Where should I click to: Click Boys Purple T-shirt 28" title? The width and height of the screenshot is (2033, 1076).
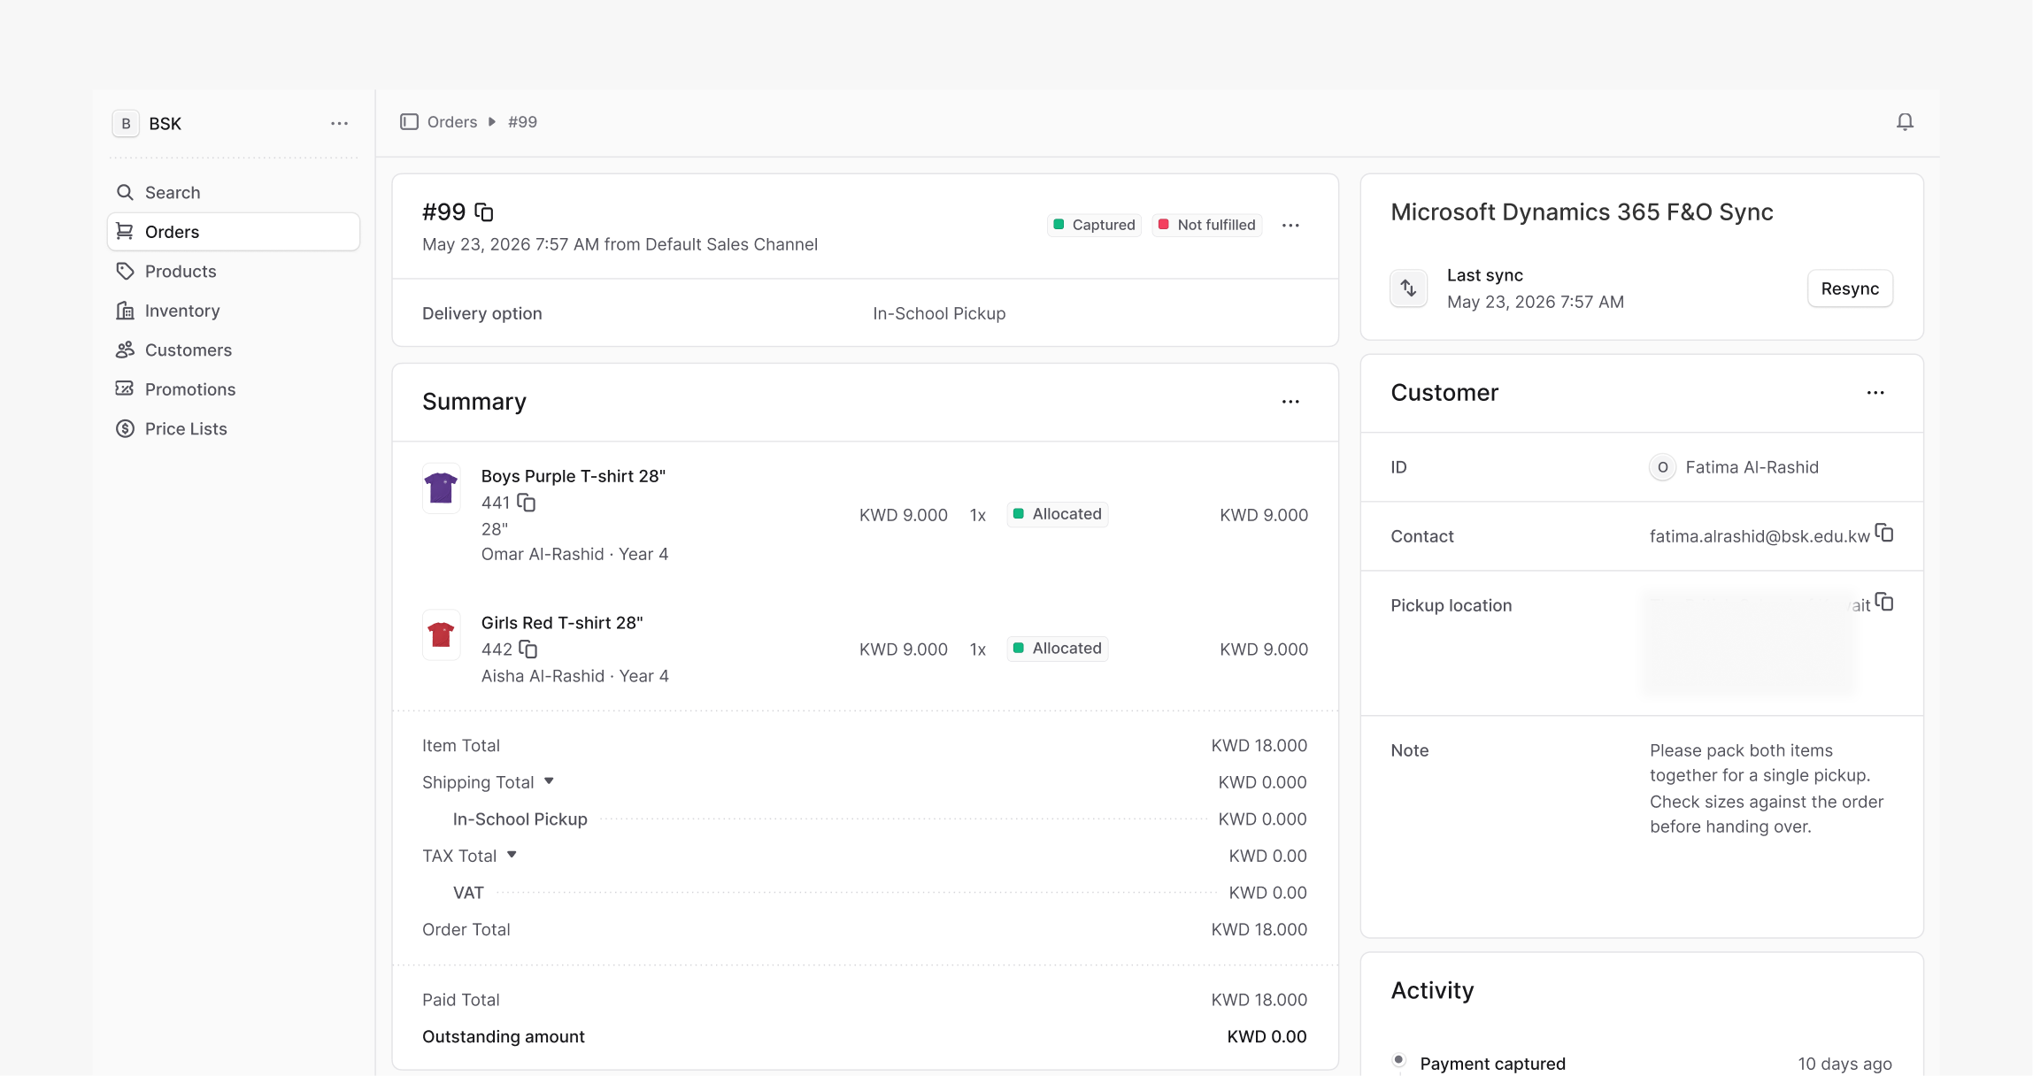(x=574, y=476)
